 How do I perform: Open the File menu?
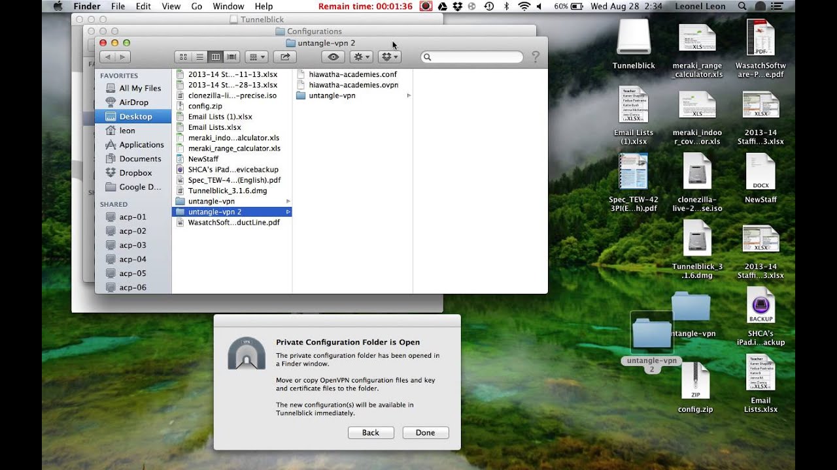point(118,6)
